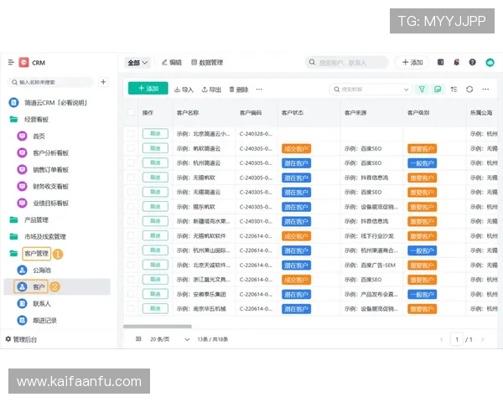Screen dimensions: 503x402
Task: Click 成交客户 tag in 帆软简道云 row
Action: (x=296, y=149)
